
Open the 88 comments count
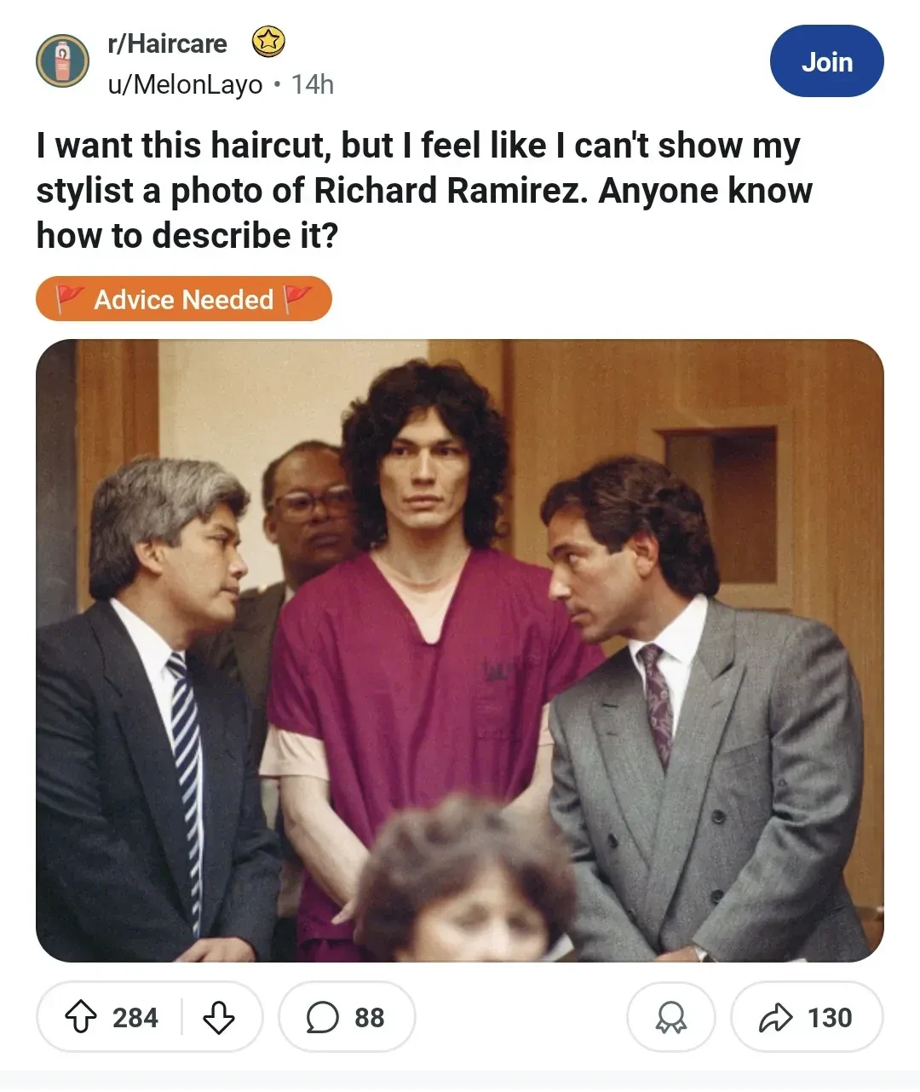point(370,1017)
